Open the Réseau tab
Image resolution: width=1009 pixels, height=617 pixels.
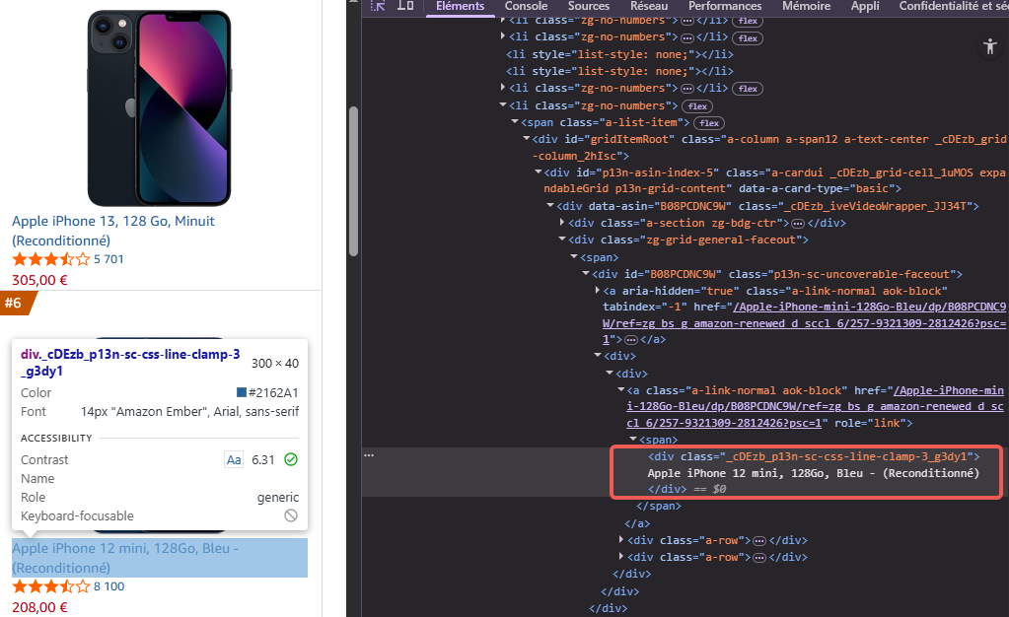(648, 6)
